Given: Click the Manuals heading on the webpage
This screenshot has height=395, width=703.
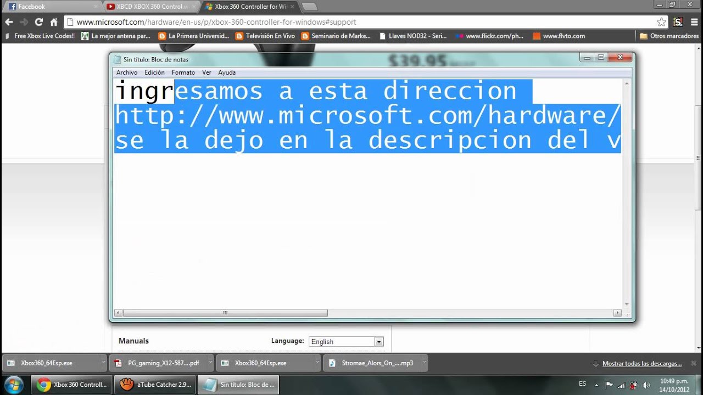Looking at the screenshot, I should point(133,341).
